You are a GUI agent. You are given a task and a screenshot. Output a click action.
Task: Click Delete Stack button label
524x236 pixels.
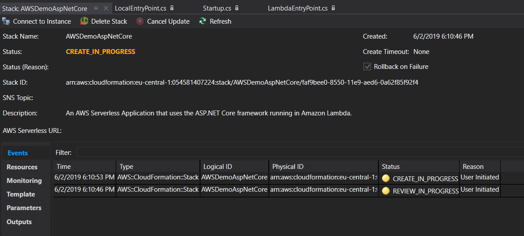(109, 21)
